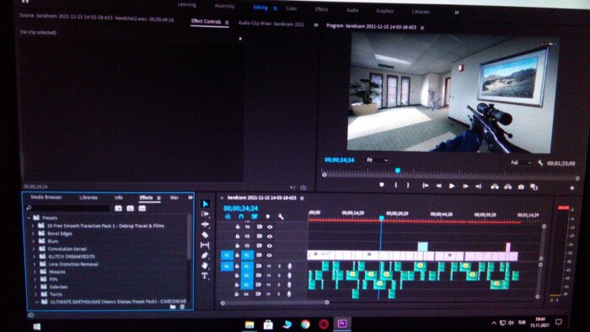Expand the Convolution Kernel folder
This screenshot has height=332, width=590.
tap(34, 249)
